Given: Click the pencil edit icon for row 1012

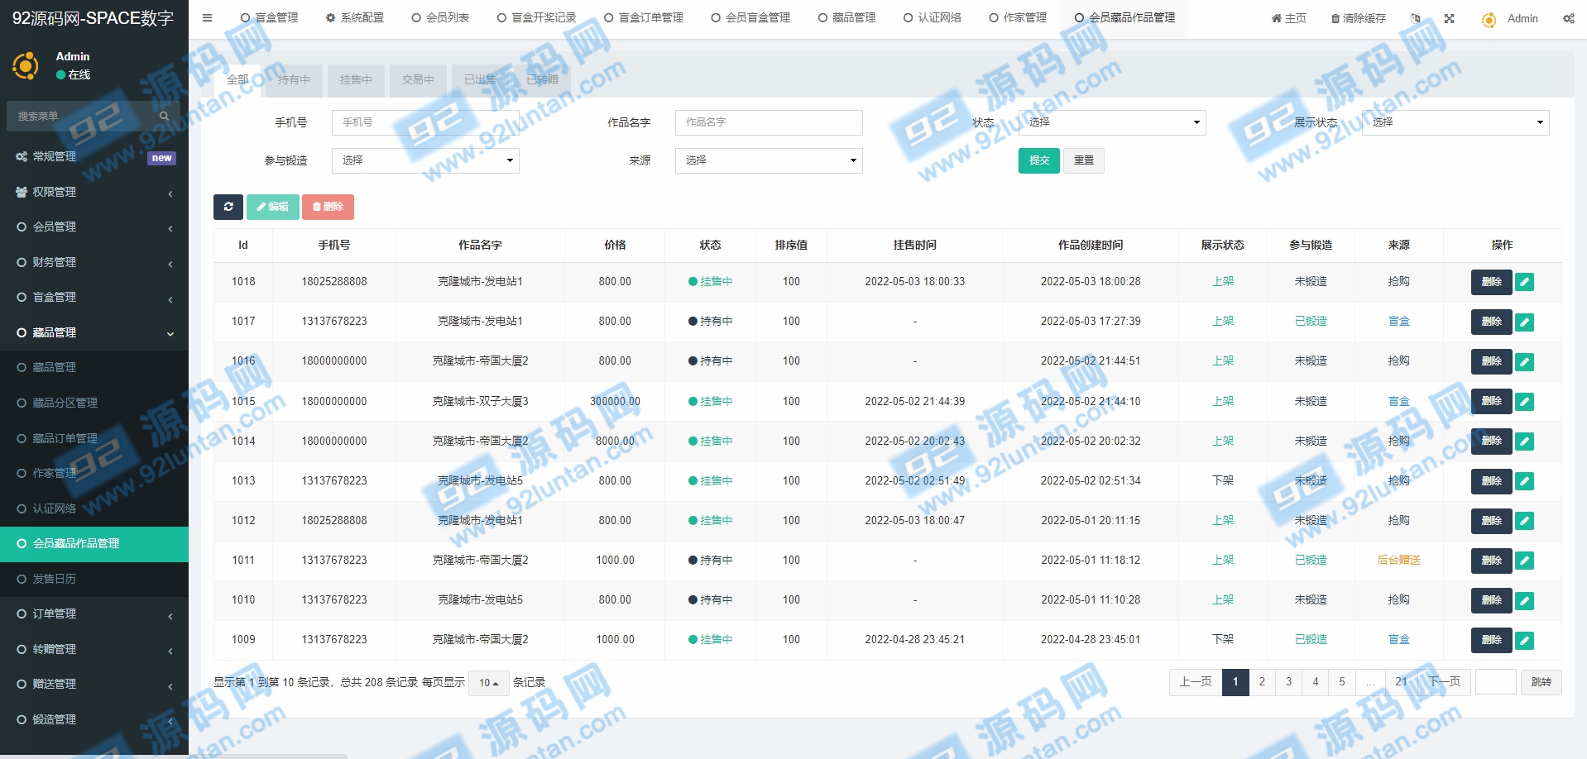Looking at the screenshot, I should coord(1524,520).
